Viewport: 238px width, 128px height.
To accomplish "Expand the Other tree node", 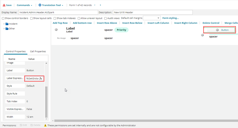I will 4,29.
